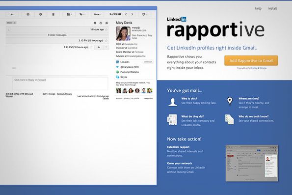Click the LinkedIn logo above rapportive
This screenshot has height=195, width=292.
(x=177, y=19)
